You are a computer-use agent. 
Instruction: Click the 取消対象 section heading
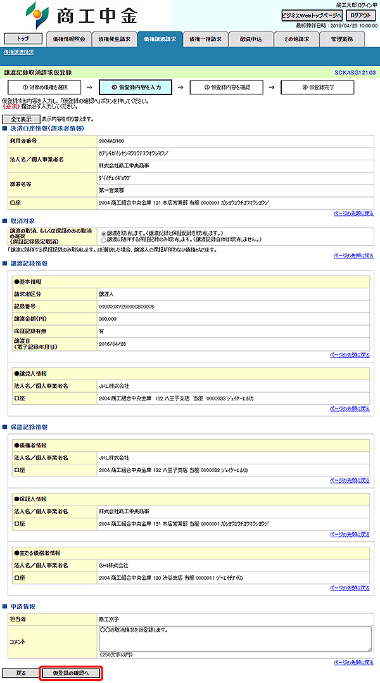[x=23, y=221]
